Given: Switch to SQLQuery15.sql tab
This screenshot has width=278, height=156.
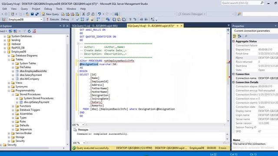Looking at the screenshot, I should (95, 26).
